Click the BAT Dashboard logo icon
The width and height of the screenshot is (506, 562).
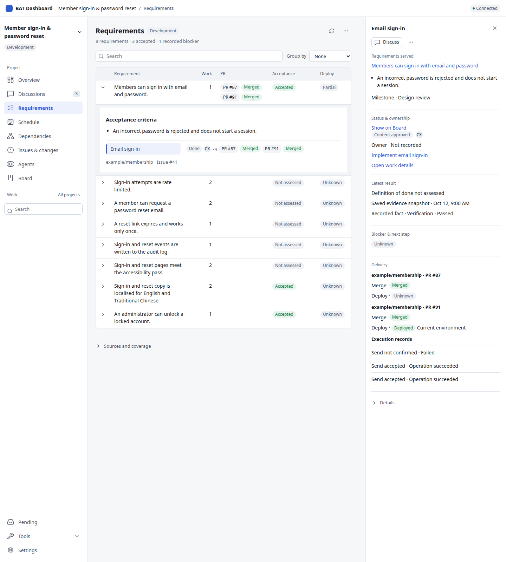point(9,8)
